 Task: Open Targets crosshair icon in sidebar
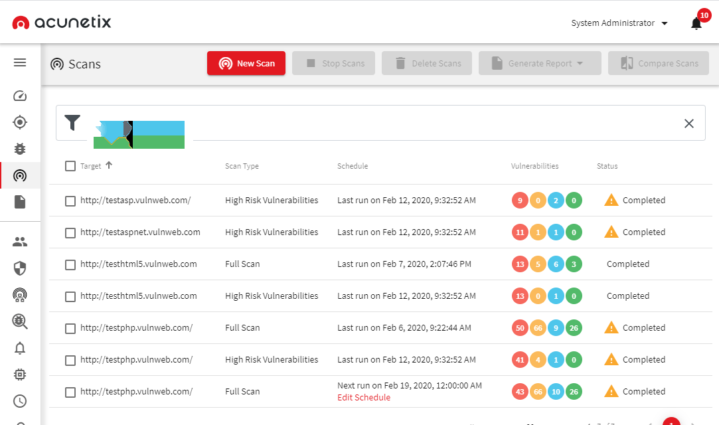pos(20,122)
